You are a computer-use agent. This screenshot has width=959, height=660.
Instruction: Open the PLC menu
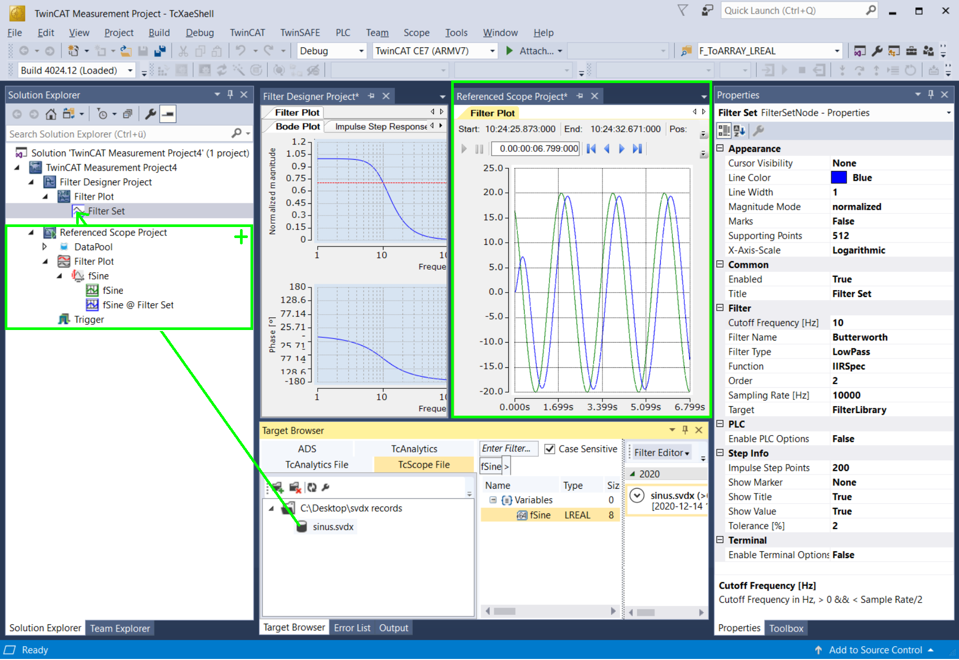click(343, 33)
